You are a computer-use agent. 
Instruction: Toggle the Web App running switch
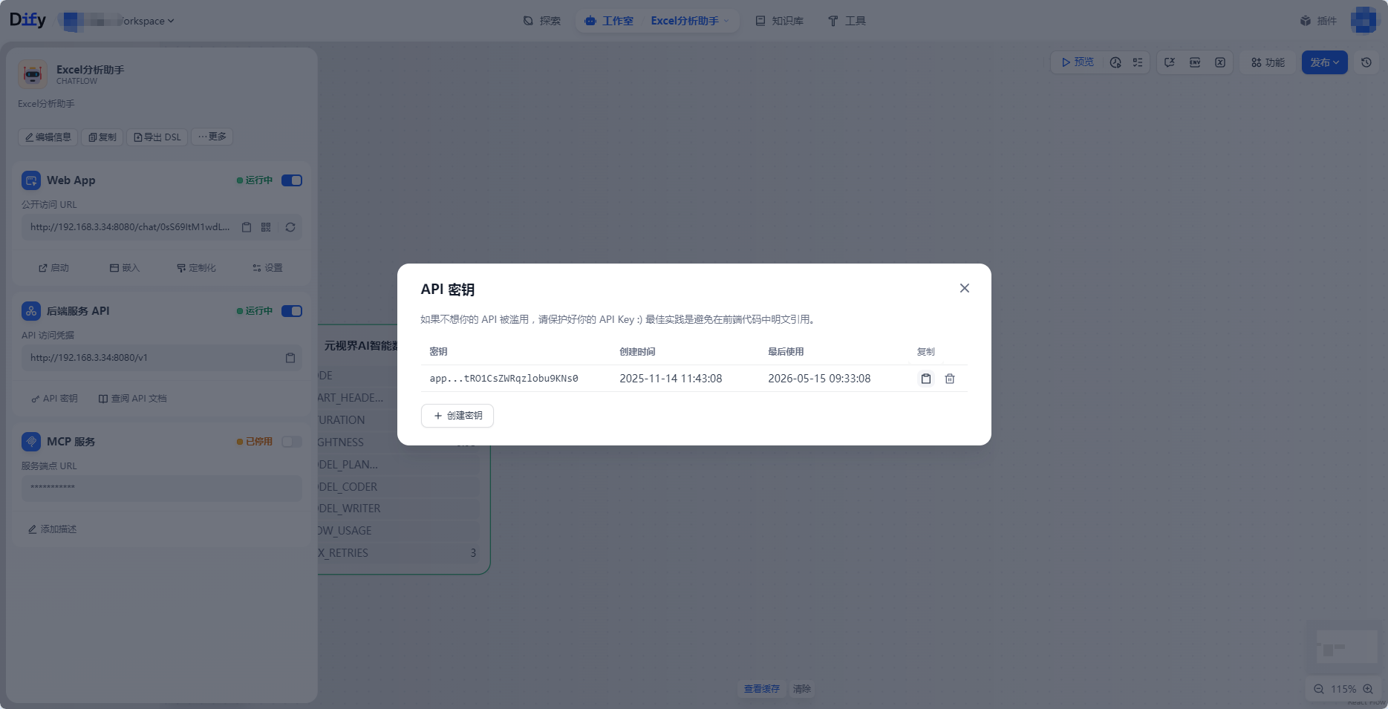[292, 180]
